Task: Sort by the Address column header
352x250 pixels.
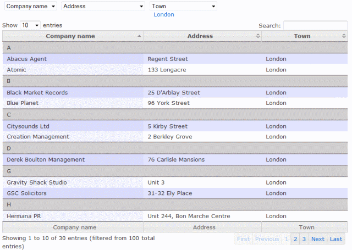Action: 202,36
